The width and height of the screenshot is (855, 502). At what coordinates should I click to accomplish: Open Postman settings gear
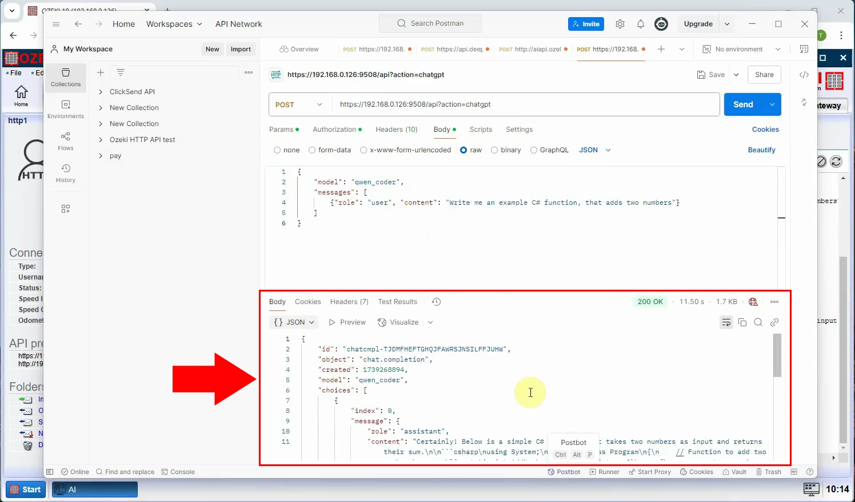point(620,24)
